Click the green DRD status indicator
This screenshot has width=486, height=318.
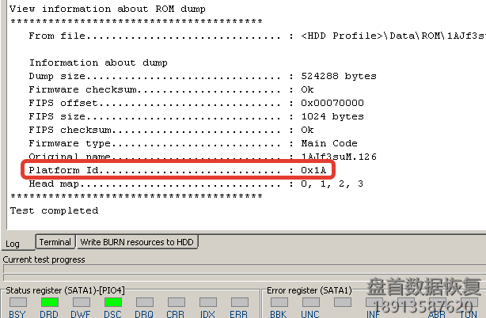click(49, 302)
